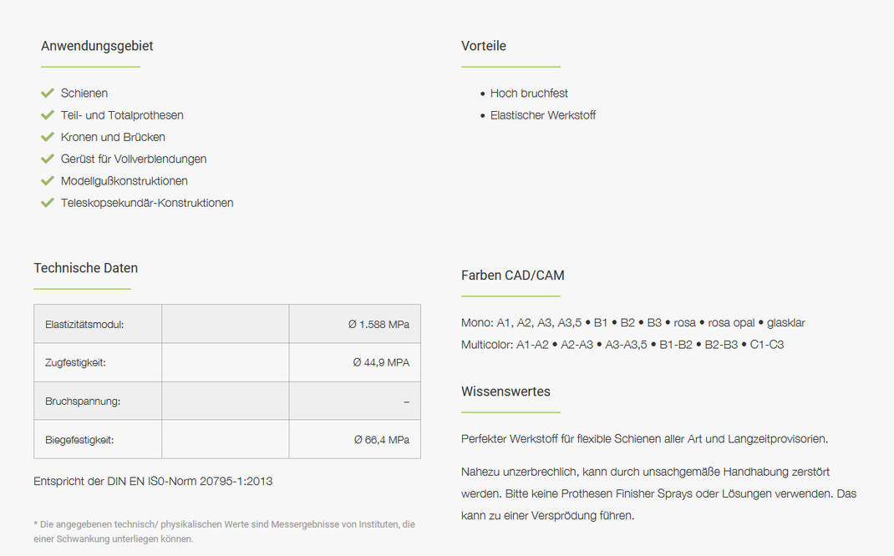
Task: Click the Bruchspannung row label
Action: tap(83, 401)
